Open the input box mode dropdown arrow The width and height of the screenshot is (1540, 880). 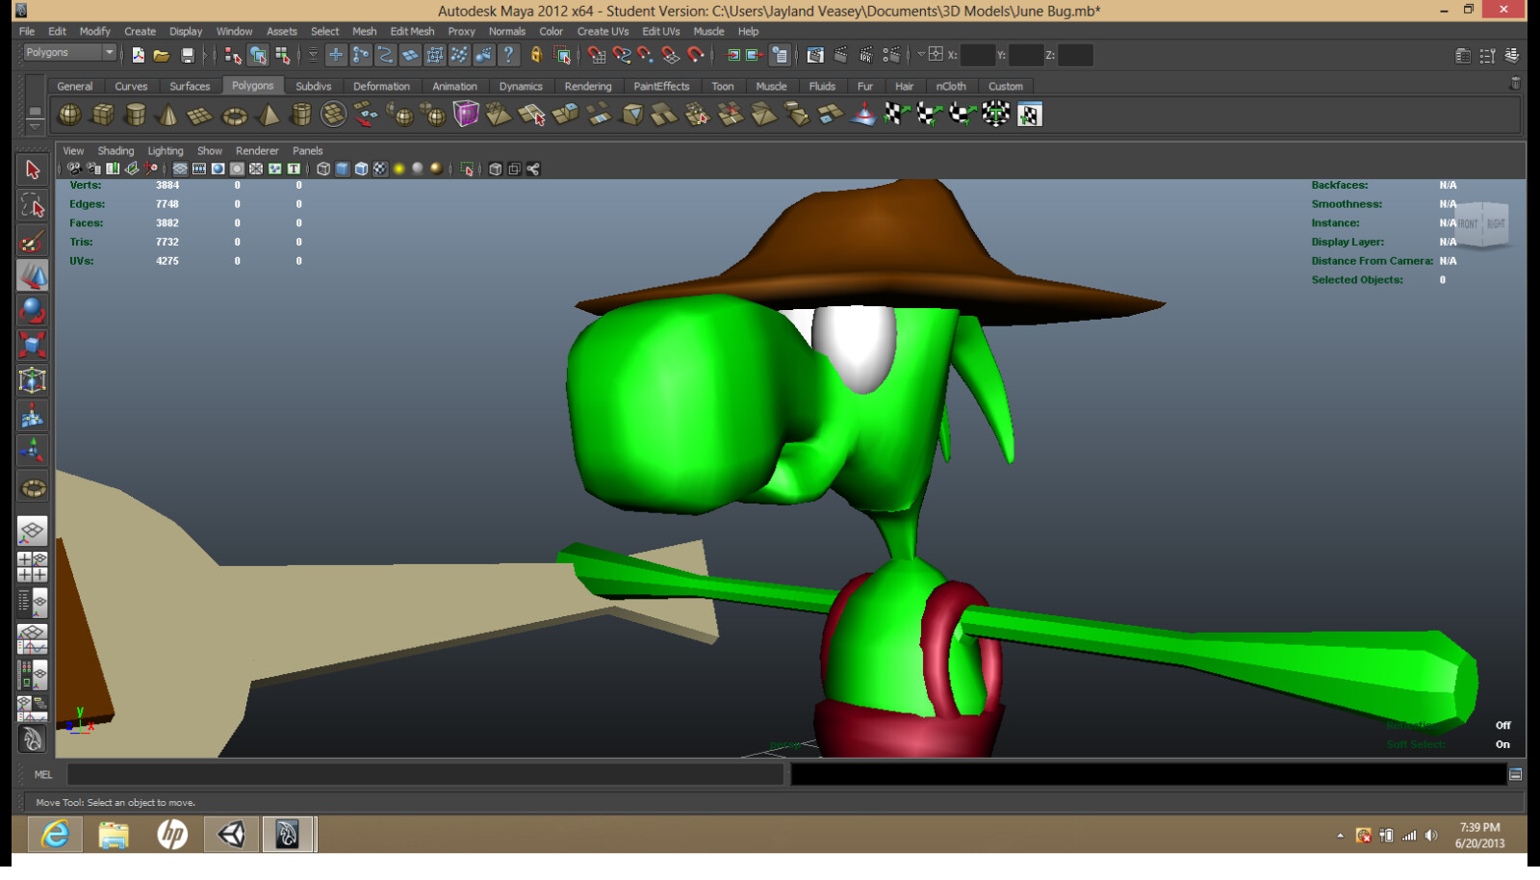pos(920,55)
